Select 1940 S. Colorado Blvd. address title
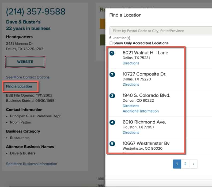The image size is (212, 187). click(x=146, y=95)
